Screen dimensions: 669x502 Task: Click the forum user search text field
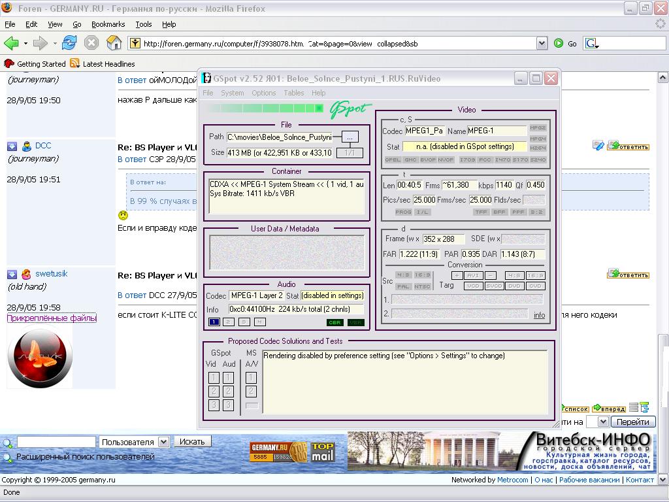pyautogui.click(x=56, y=442)
